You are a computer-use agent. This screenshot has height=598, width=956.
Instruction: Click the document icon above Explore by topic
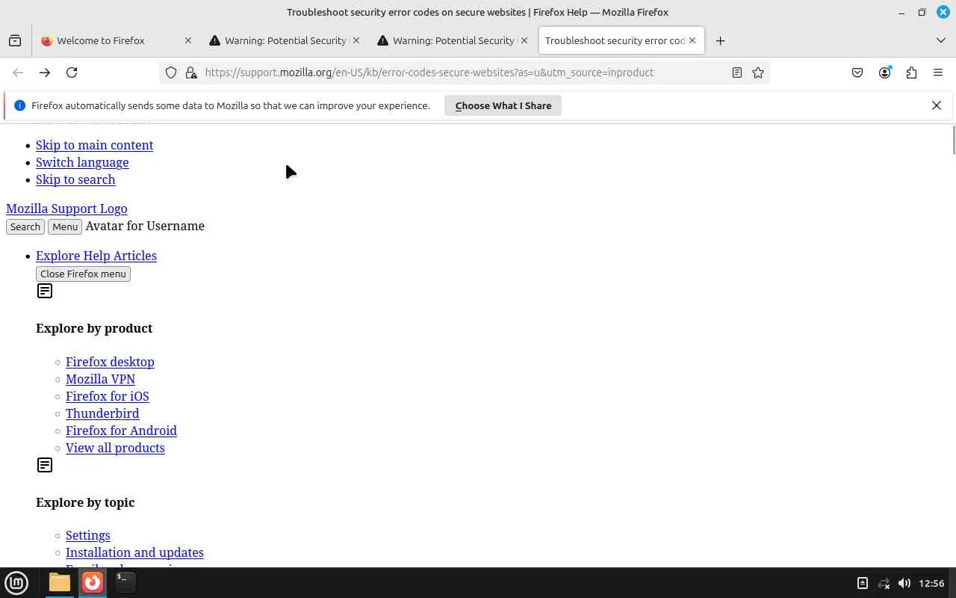(x=45, y=465)
